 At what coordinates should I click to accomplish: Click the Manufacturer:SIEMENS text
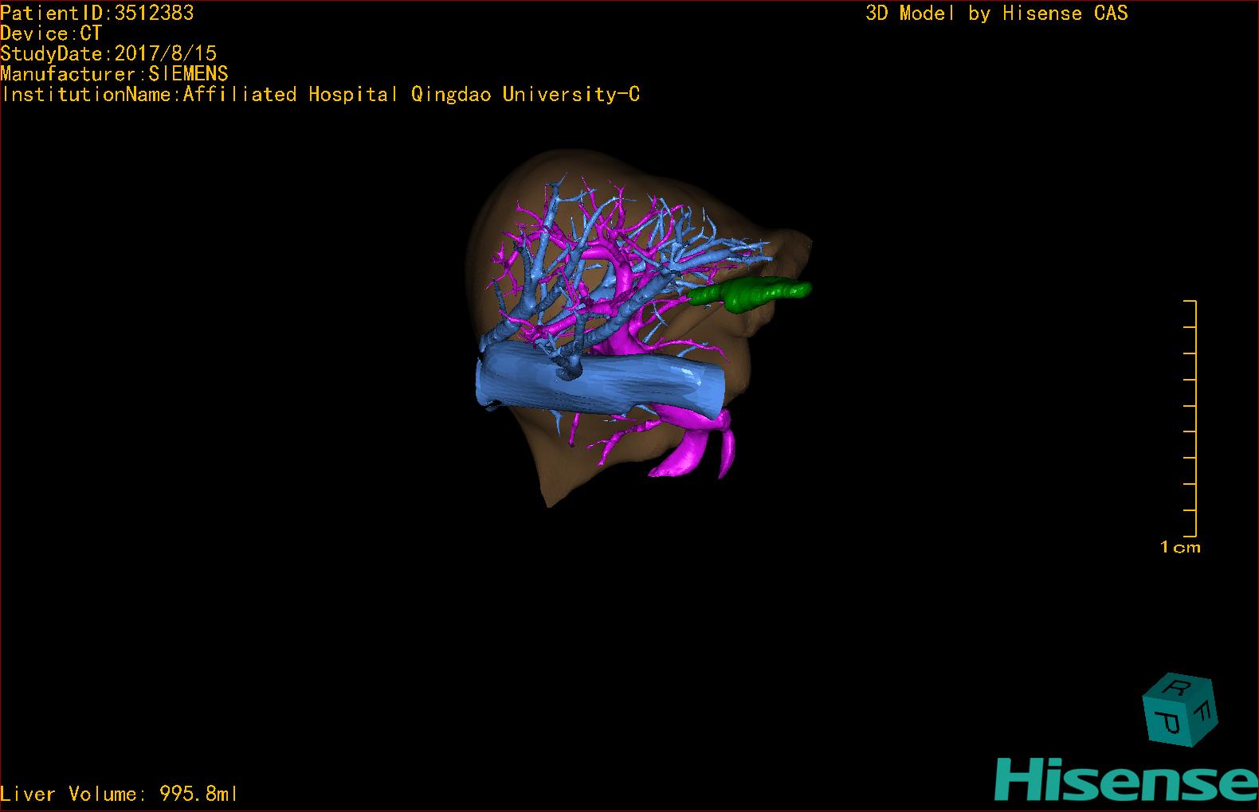coord(115,74)
